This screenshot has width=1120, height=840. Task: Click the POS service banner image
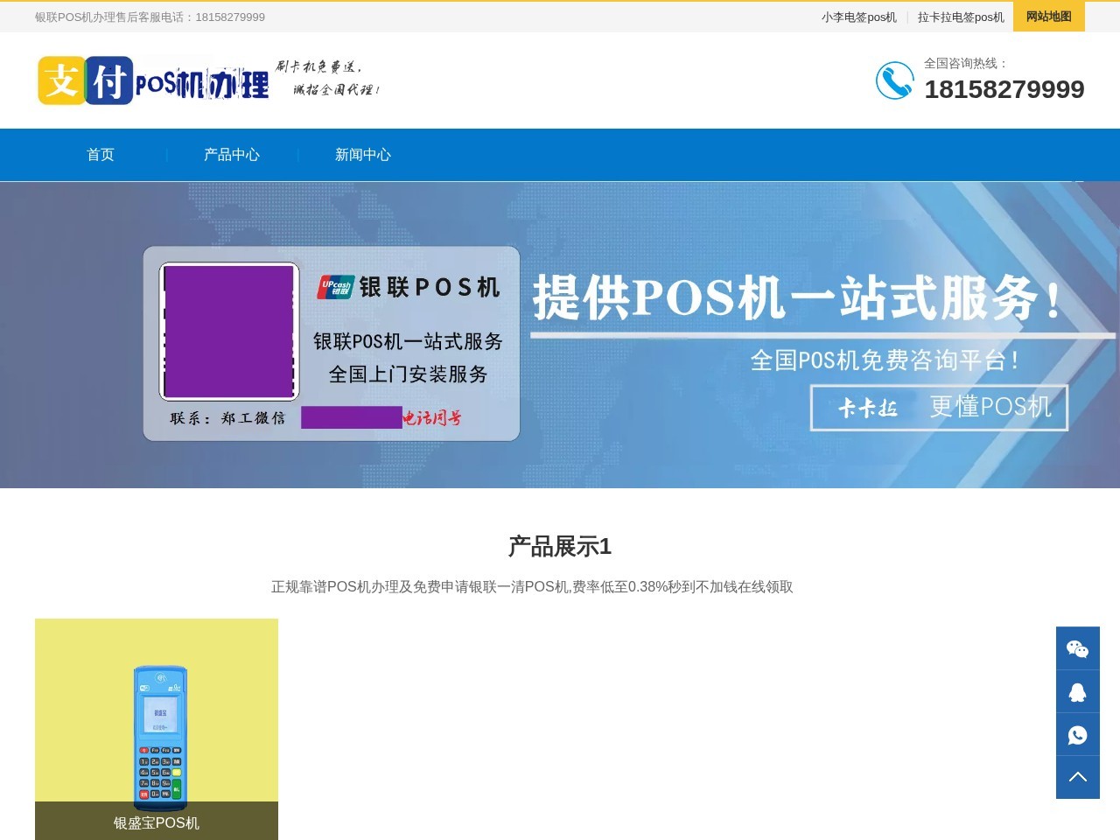tap(560, 335)
